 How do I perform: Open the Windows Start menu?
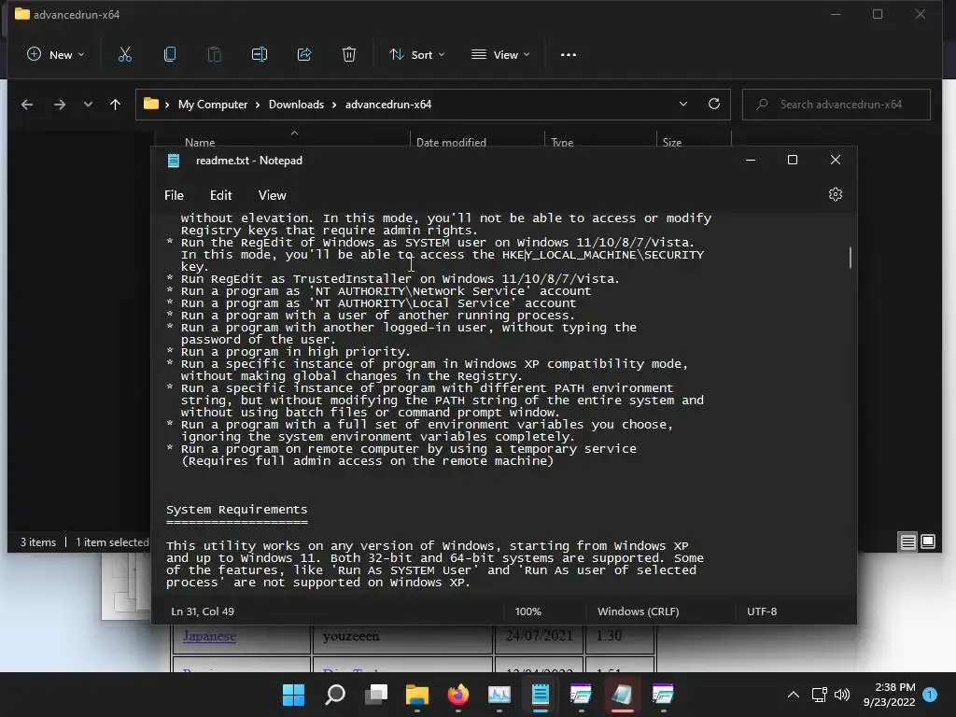[293, 695]
